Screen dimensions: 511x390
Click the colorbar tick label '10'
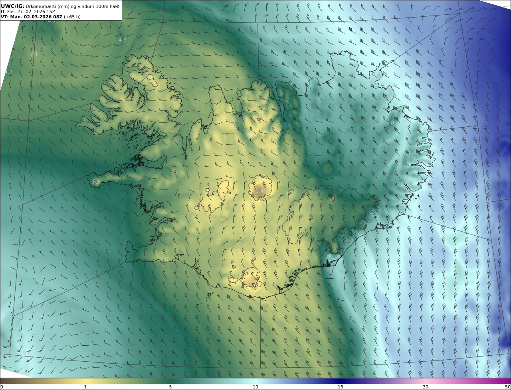(x=255, y=387)
